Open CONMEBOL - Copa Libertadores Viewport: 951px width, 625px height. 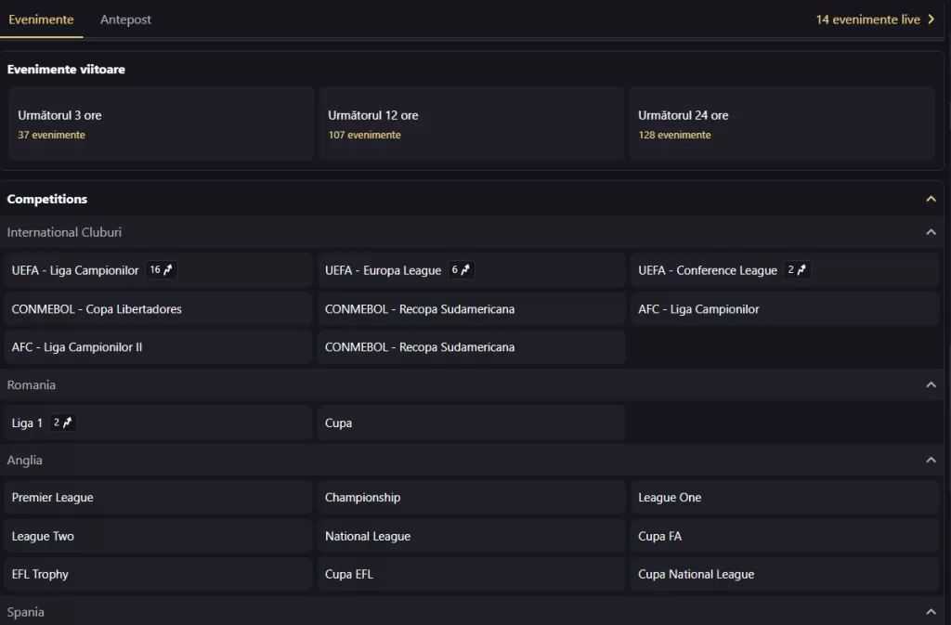coord(158,309)
